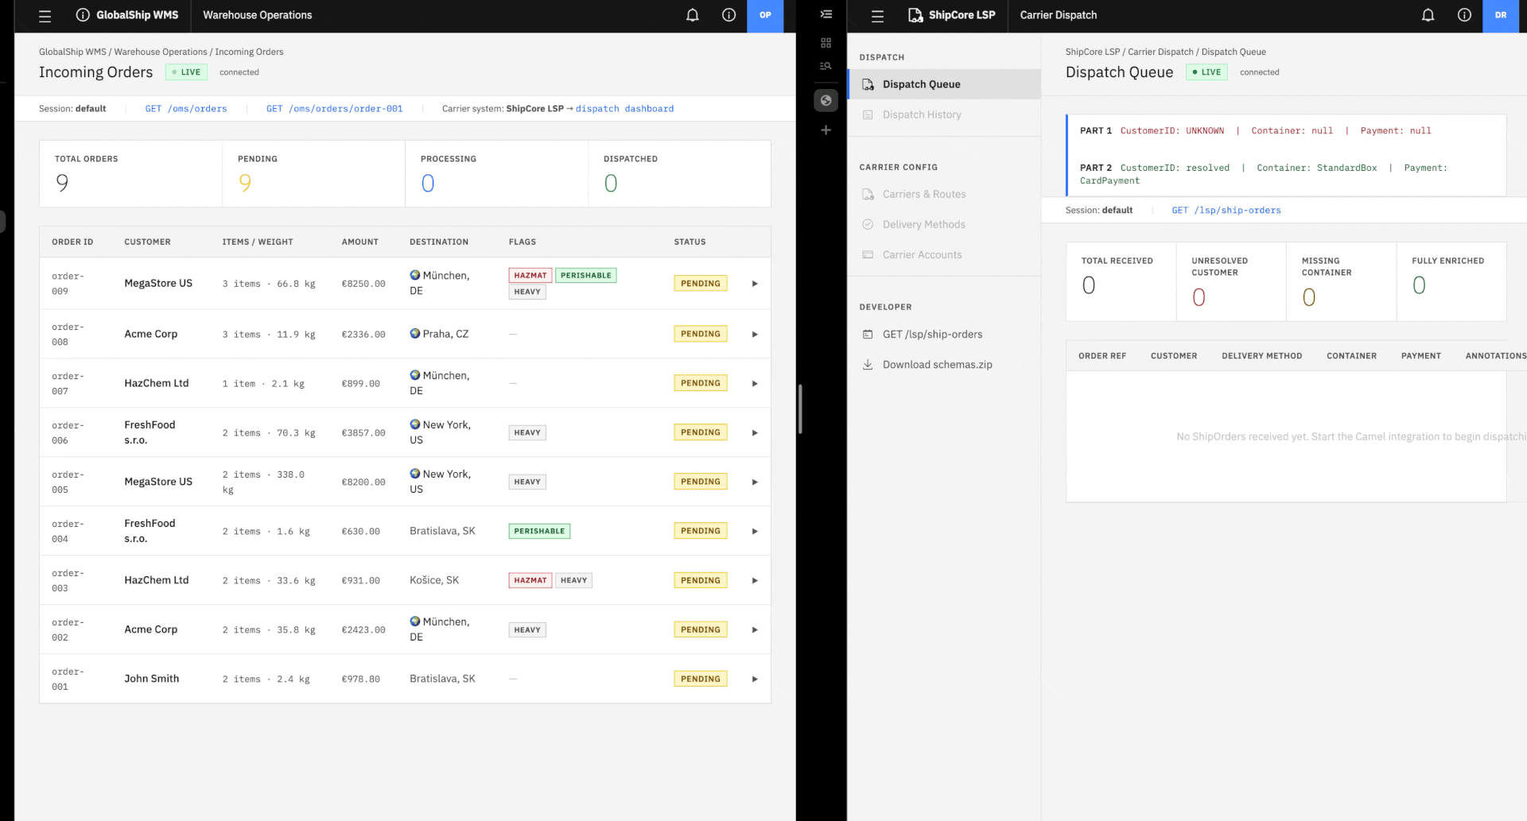Click PERISHABLE flag on order-009

pyautogui.click(x=586, y=276)
